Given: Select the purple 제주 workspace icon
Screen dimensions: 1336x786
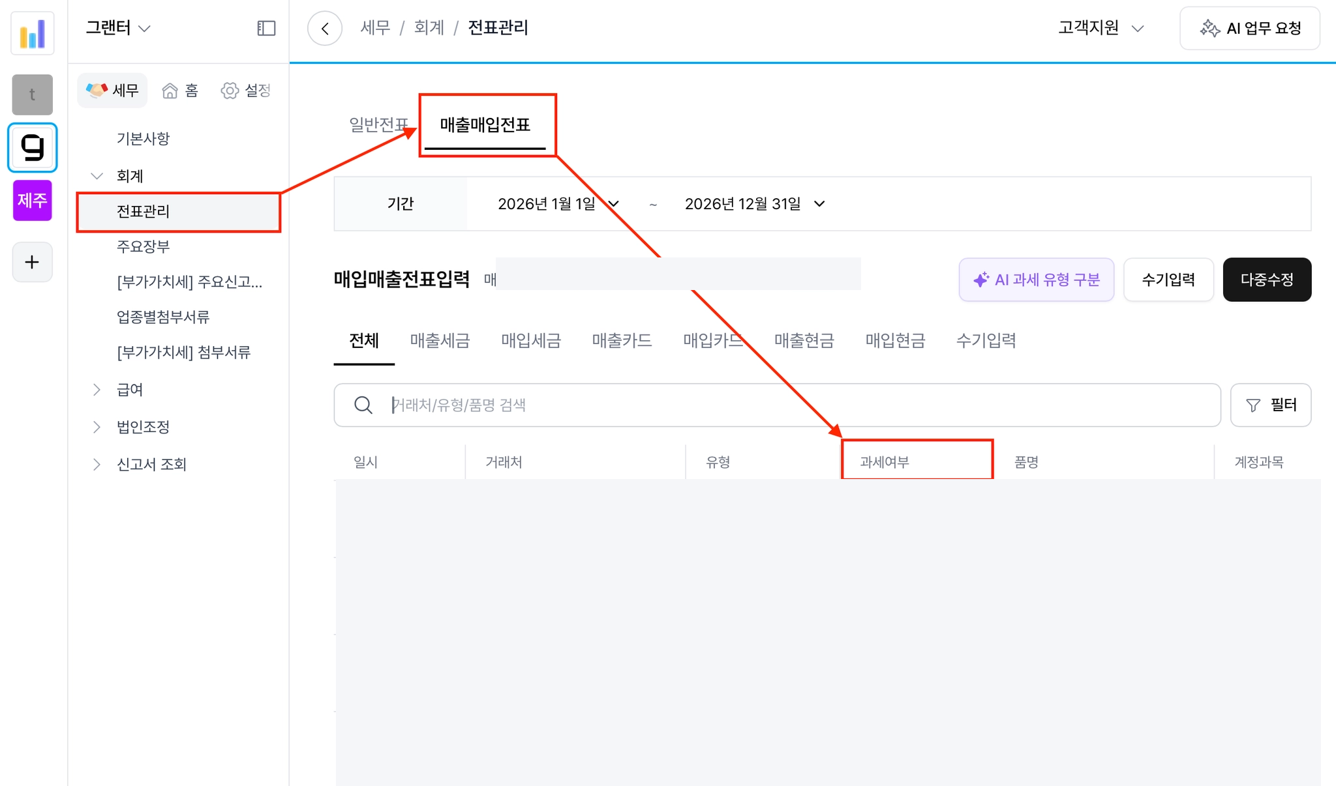Looking at the screenshot, I should pos(33,200).
